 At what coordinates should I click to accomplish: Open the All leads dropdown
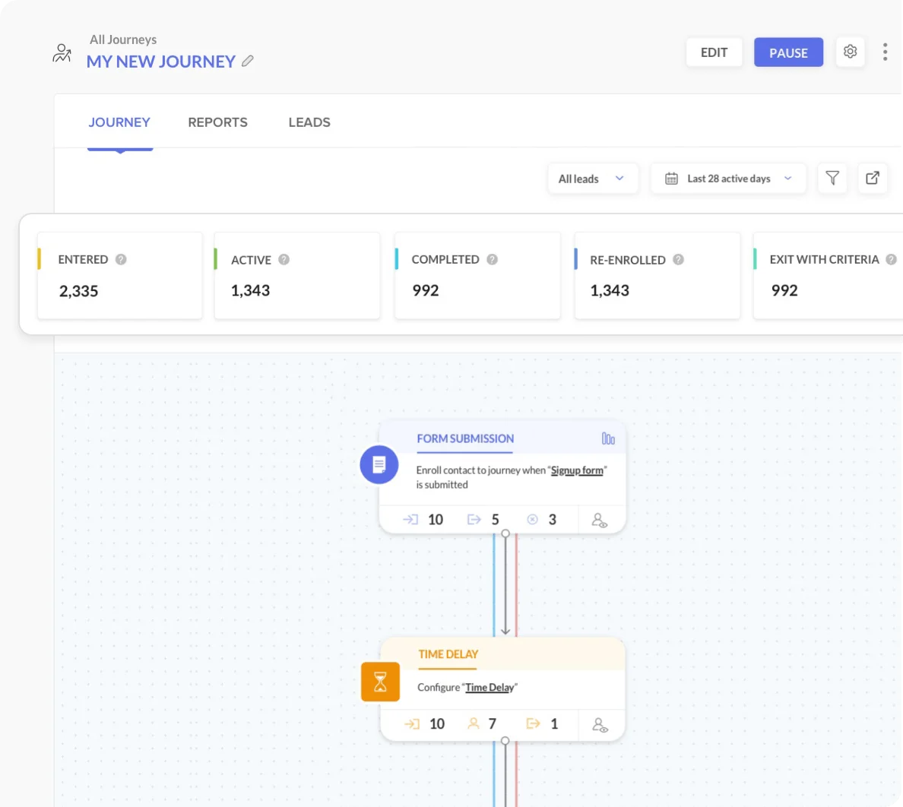(592, 179)
